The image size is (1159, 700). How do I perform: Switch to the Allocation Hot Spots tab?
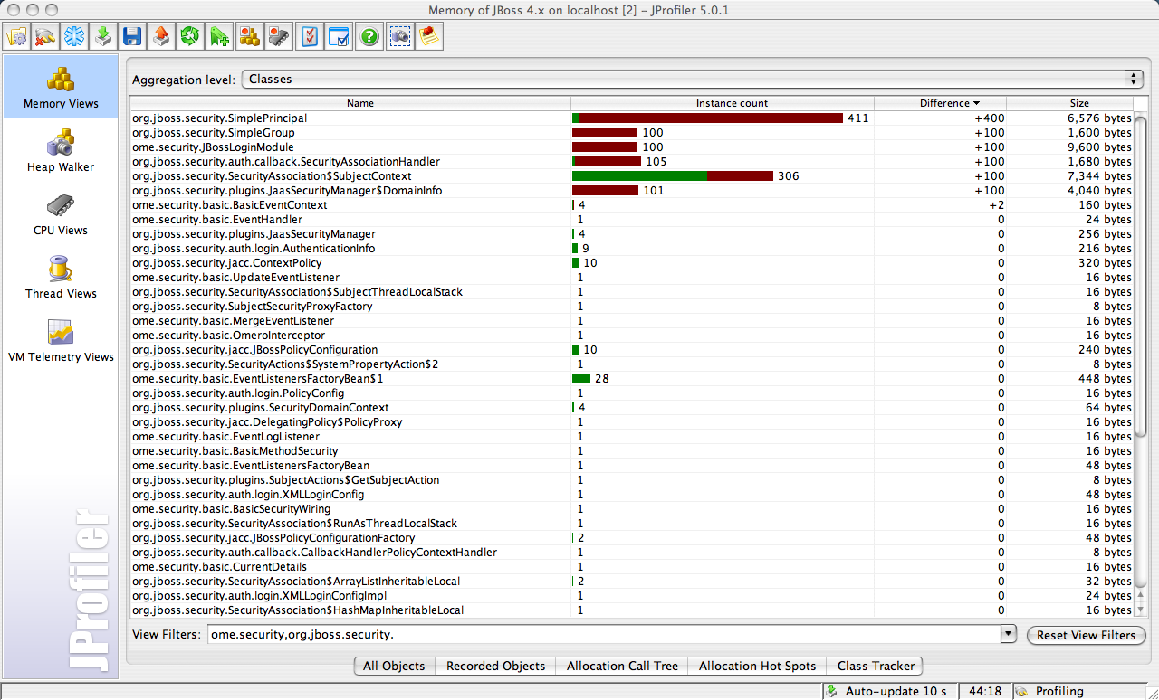[757, 666]
